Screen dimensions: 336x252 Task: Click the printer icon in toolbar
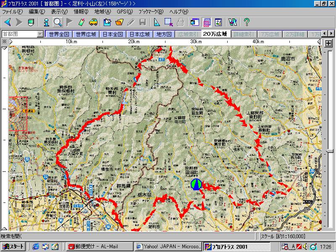180,22
